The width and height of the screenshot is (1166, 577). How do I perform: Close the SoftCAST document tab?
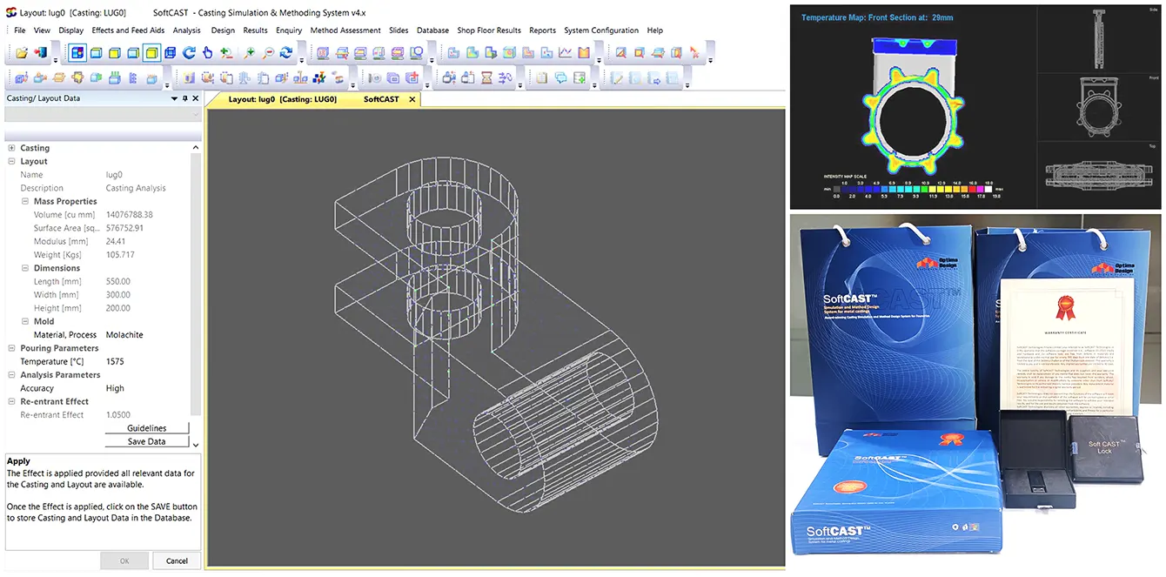412,99
